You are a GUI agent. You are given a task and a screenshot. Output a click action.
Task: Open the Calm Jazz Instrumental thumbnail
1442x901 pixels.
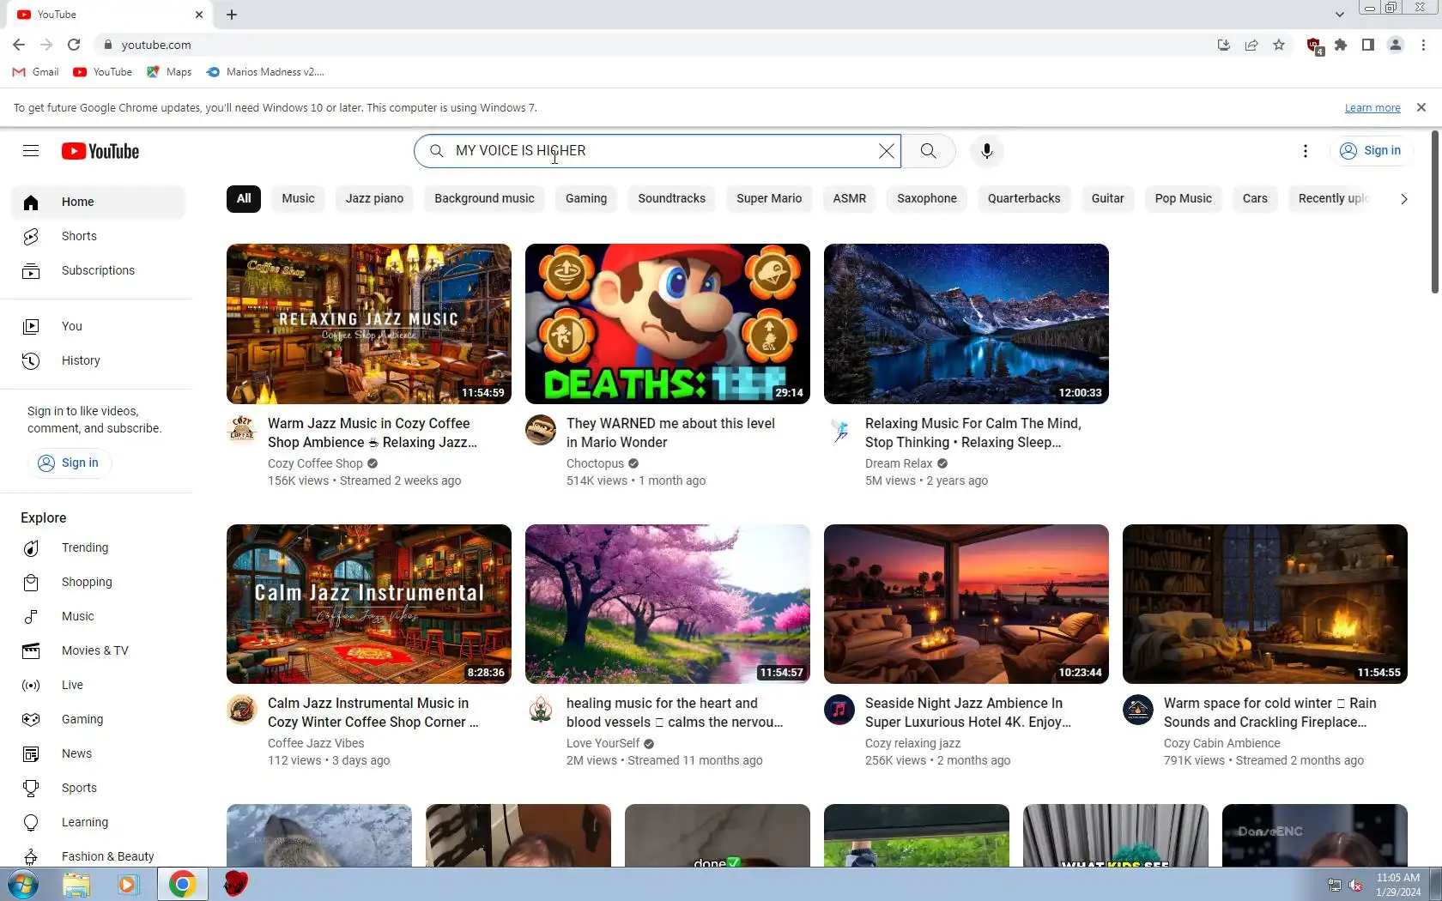click(x=369, y=604)
